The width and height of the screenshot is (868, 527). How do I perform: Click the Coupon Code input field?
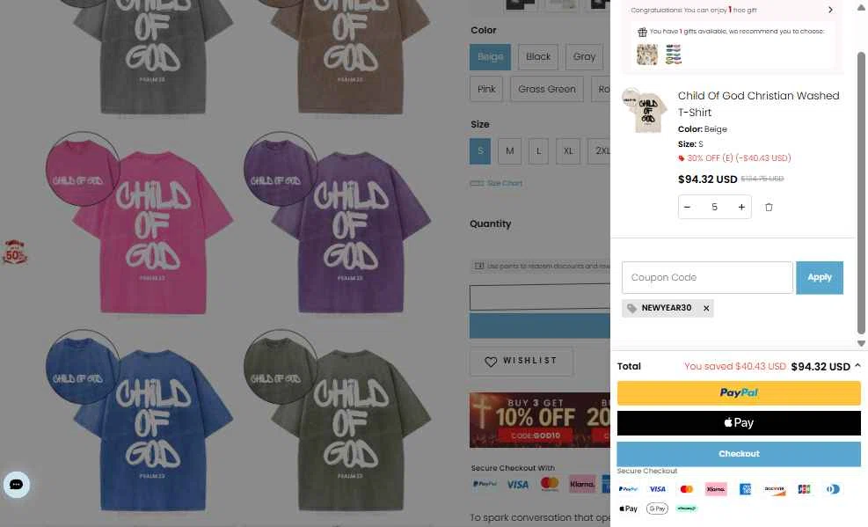(707, 277)
